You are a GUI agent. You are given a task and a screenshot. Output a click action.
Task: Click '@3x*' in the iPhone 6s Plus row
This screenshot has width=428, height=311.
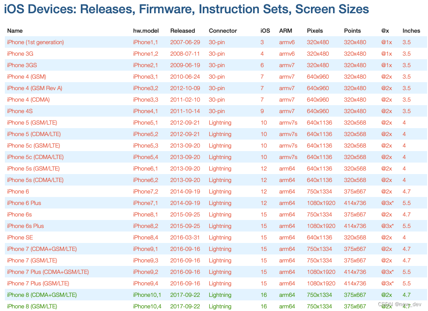pyautogui.click(x=387, y=226)
